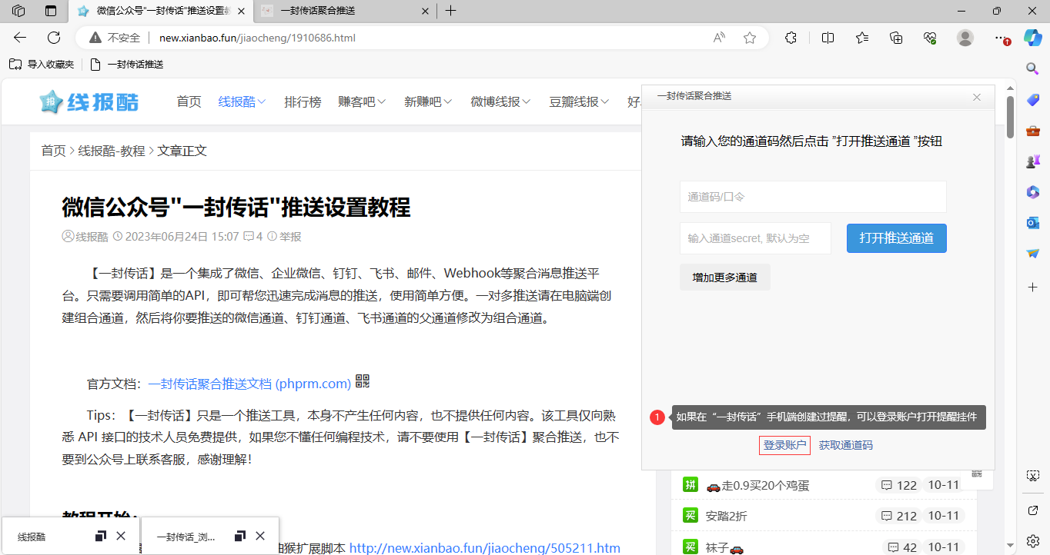The image size is (1050, 555).
Task: Open the Collections icon
Action: pyautogui.click(x=896, y=38)
